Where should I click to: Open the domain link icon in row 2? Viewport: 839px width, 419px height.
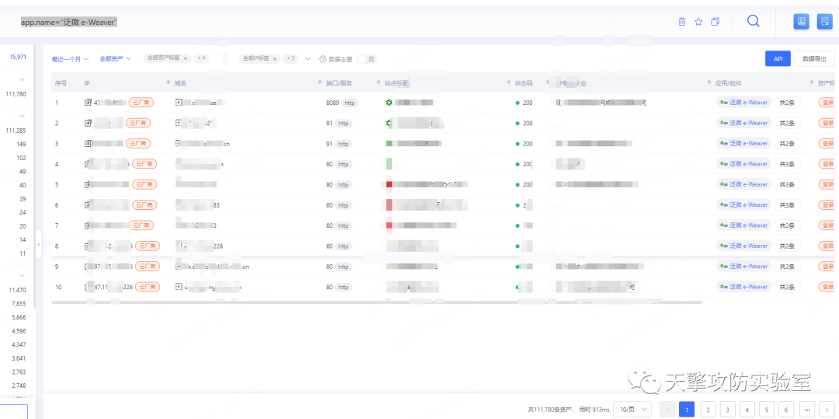coord(178,123)
